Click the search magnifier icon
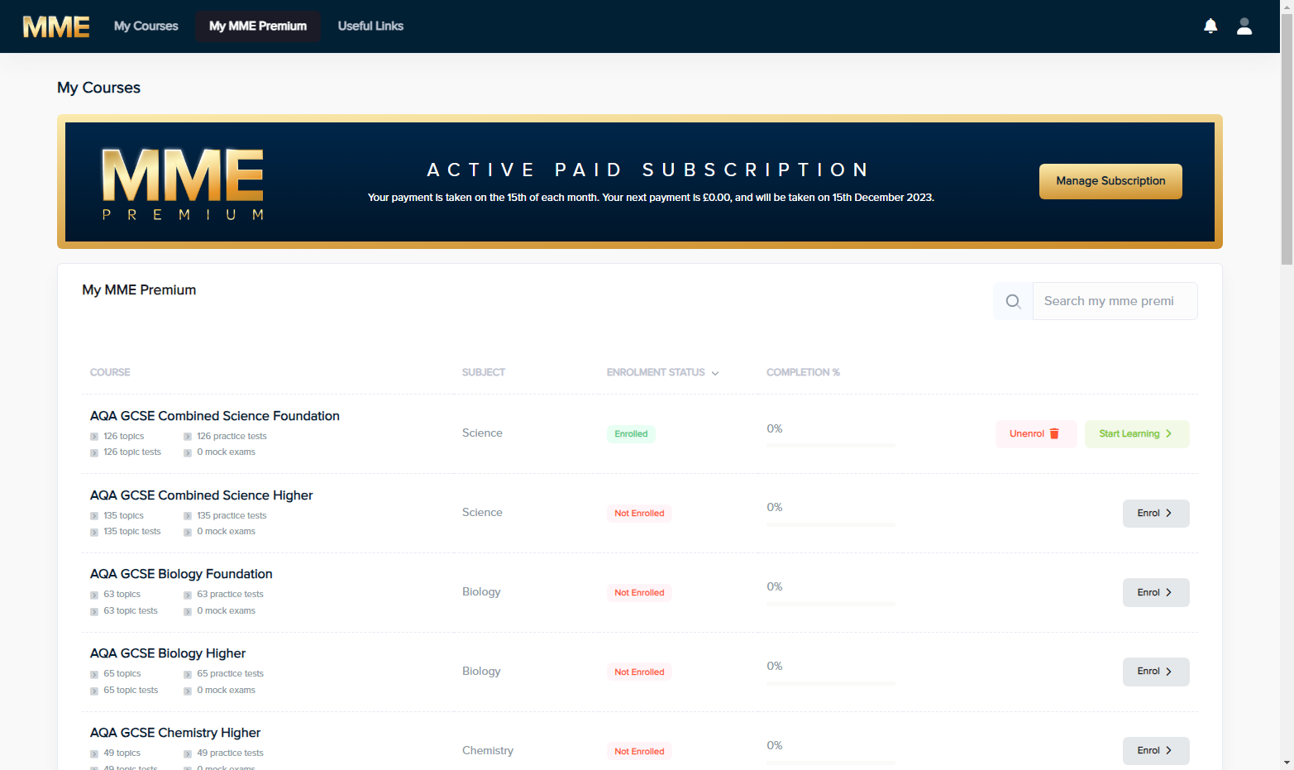The image size is (1294, 770). [1013, 301]
